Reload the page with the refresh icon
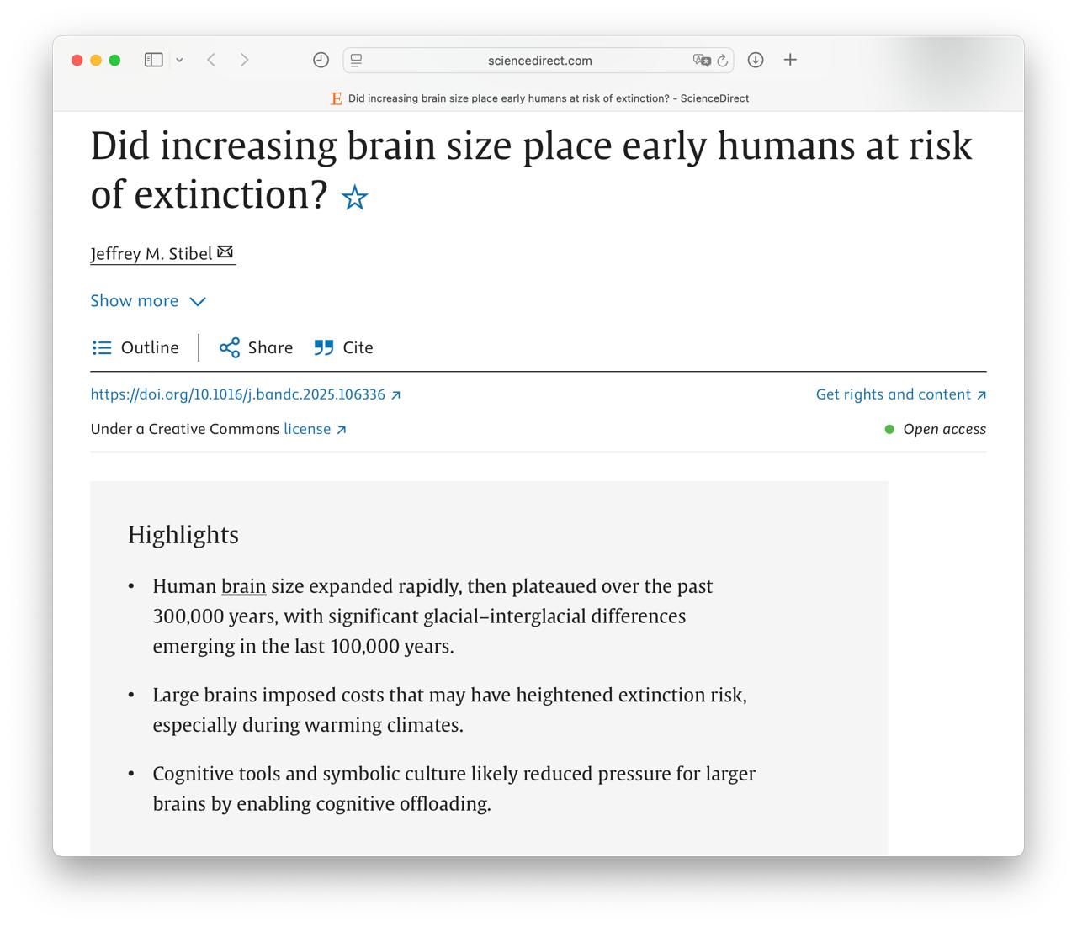The width and height of the screenshot is (1077, 926). pos(722,61)
